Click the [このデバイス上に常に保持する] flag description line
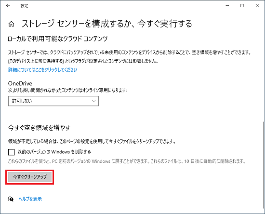 pyautogui.click(x=83, y=61)
